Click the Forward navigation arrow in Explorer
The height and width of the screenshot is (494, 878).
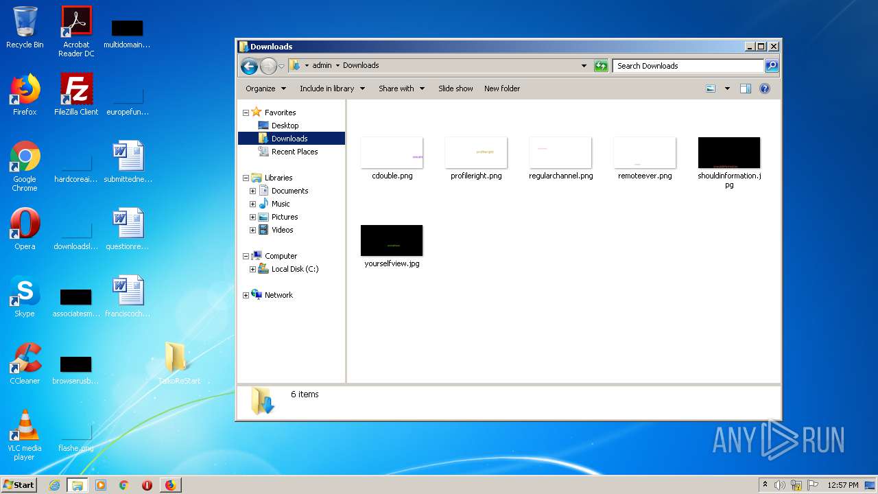pos(268,66)
